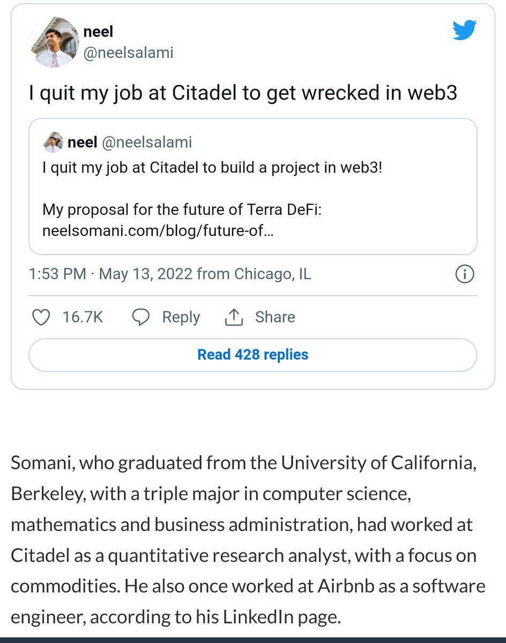Click the share arrow icon

(234, 318)
